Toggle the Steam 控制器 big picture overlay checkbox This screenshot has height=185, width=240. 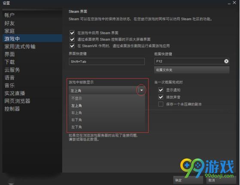coord(72,39)
